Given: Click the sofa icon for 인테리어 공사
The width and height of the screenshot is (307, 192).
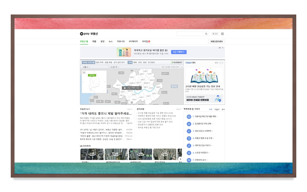Looking at the screenshot, I should click(189, 160).
